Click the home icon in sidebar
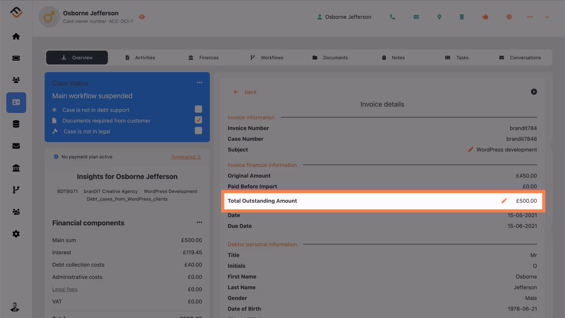 [x=16, y=37]
